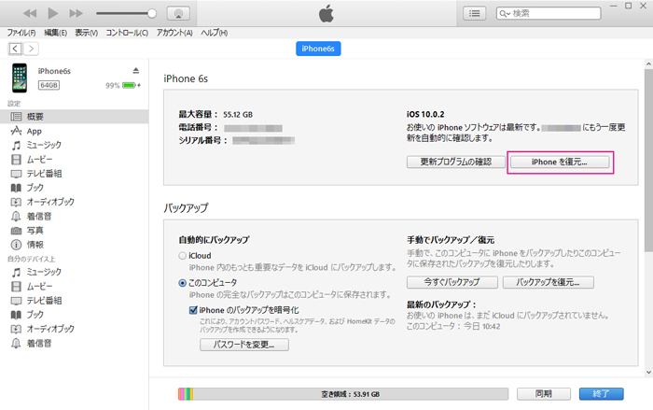The image size is (653, 410).
Task: Click パスワードを変更... button
Action: 244,345
